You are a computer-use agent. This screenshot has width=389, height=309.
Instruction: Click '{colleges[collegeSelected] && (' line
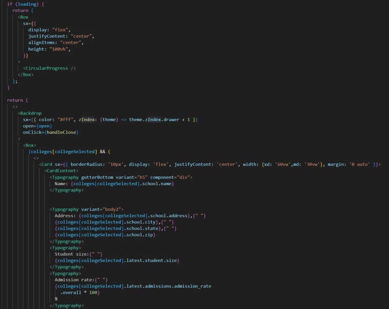[69, 152]
